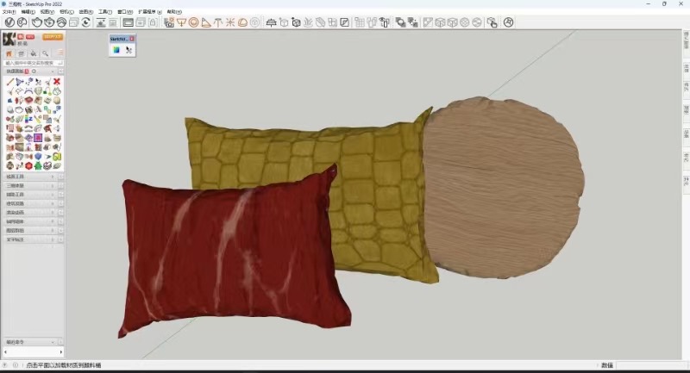Click the red X delete icon in plugin panel
Image resolution: width=690 pixels, height=373 pixels.
57,81
